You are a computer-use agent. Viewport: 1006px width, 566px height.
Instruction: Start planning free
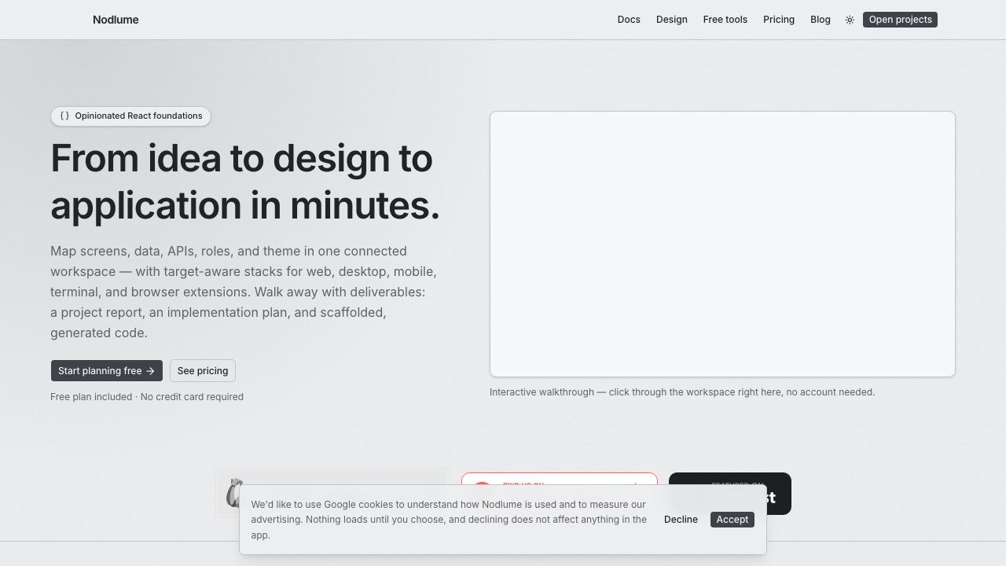(106, 371)
